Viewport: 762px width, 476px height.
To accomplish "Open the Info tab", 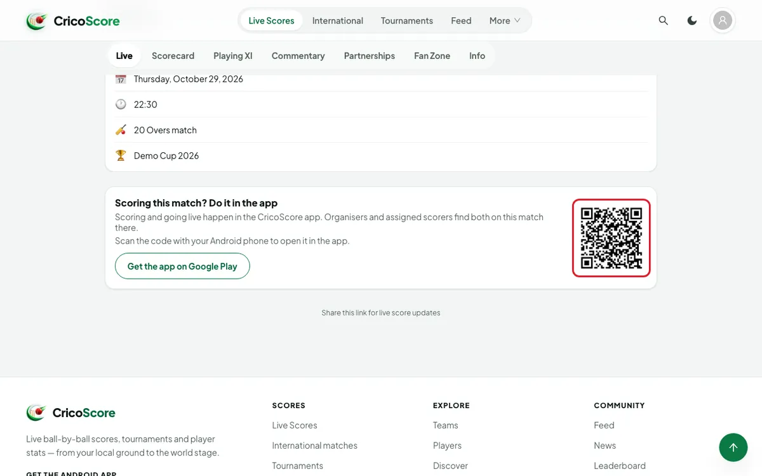I will coord(477,56).
